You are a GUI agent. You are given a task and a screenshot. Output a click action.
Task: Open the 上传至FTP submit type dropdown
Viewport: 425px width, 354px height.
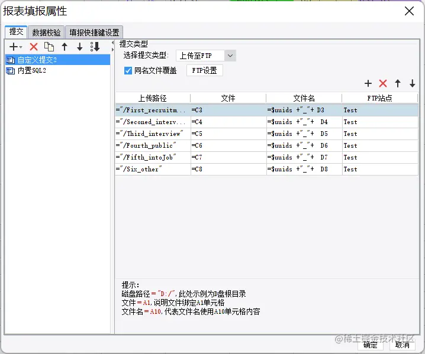pyautogui.click(x=206, y=56)
